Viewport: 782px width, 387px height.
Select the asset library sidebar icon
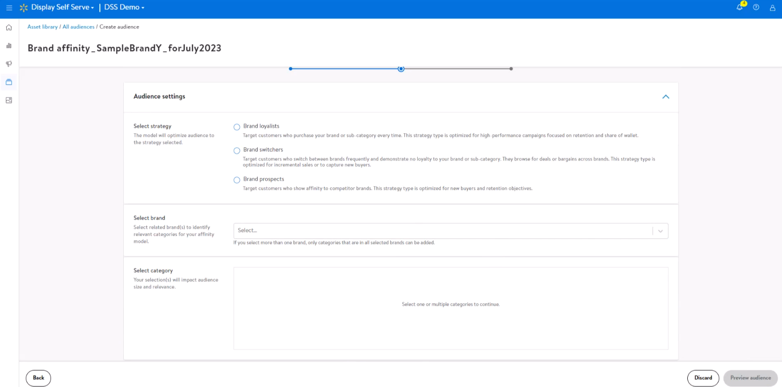pyautogui.click(x=9, y=82)
